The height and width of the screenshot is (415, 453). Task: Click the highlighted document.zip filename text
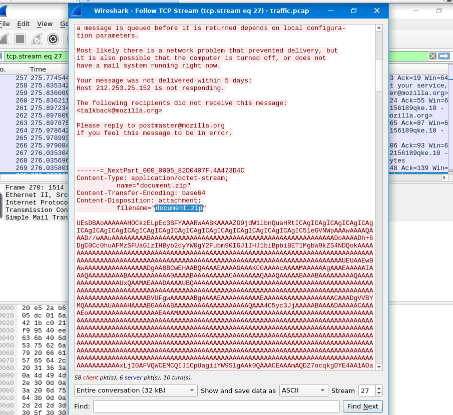click(179, 208)
